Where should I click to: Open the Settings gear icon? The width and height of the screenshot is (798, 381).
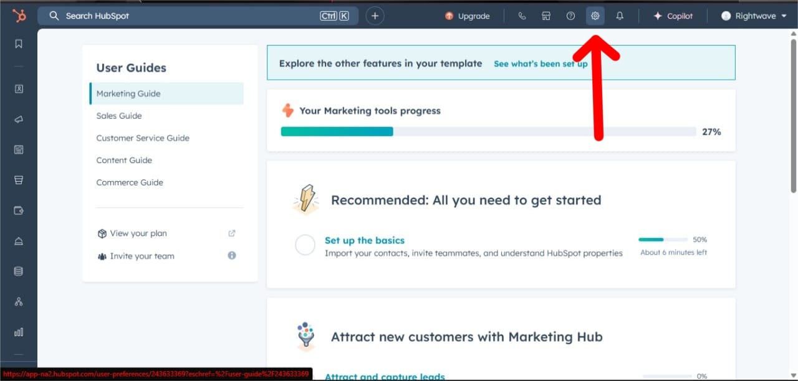pos(595,16)
